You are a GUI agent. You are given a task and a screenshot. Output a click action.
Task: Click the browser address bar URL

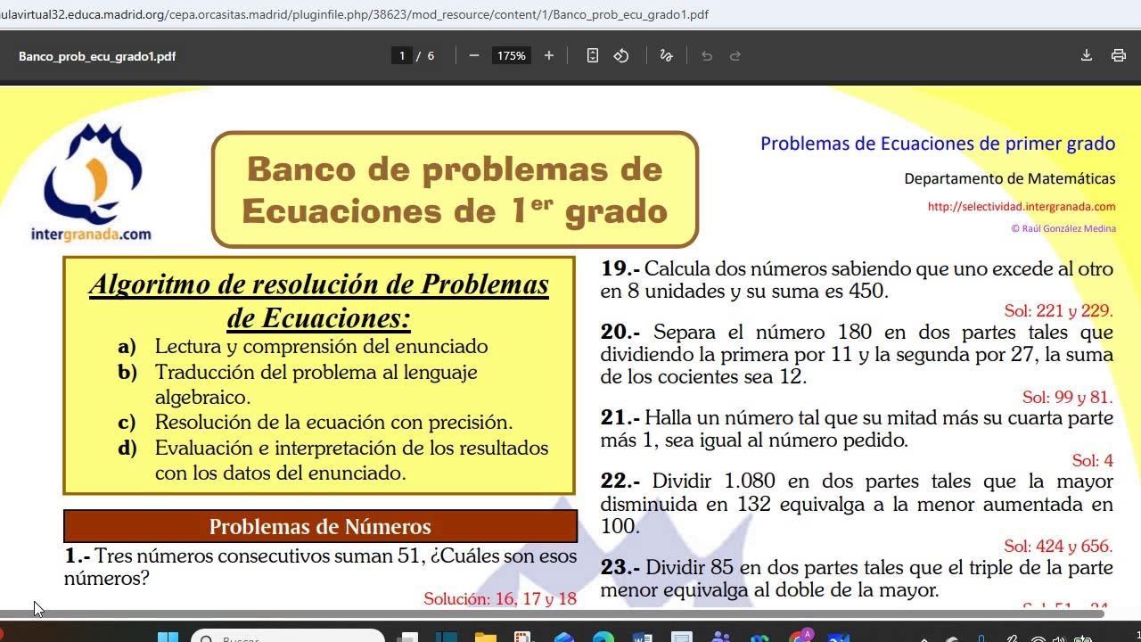(x=355, y=14)
